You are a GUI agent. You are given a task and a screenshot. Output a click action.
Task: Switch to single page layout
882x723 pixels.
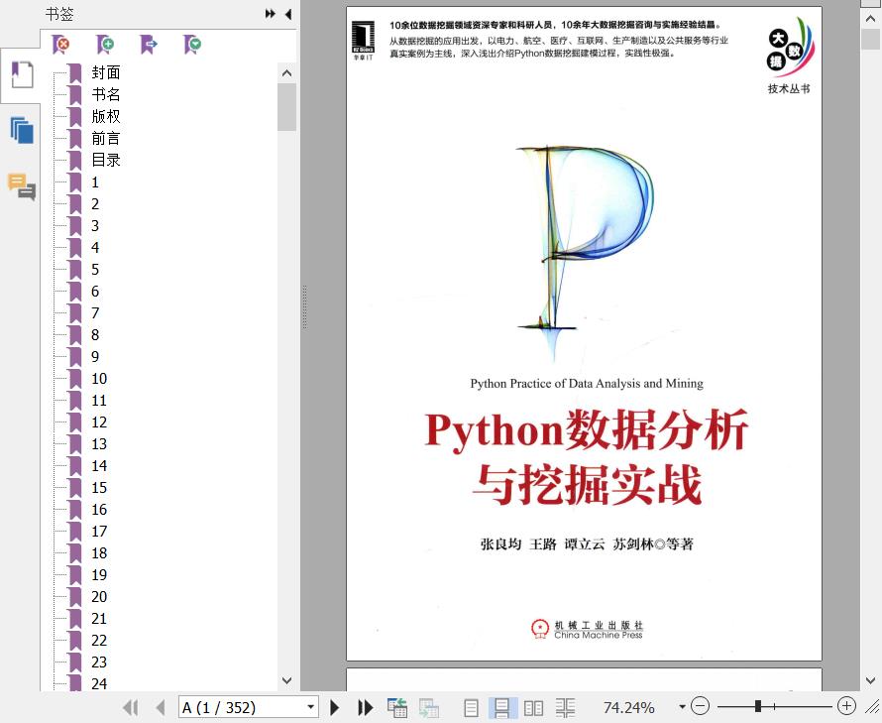click(x=472, y=707)
